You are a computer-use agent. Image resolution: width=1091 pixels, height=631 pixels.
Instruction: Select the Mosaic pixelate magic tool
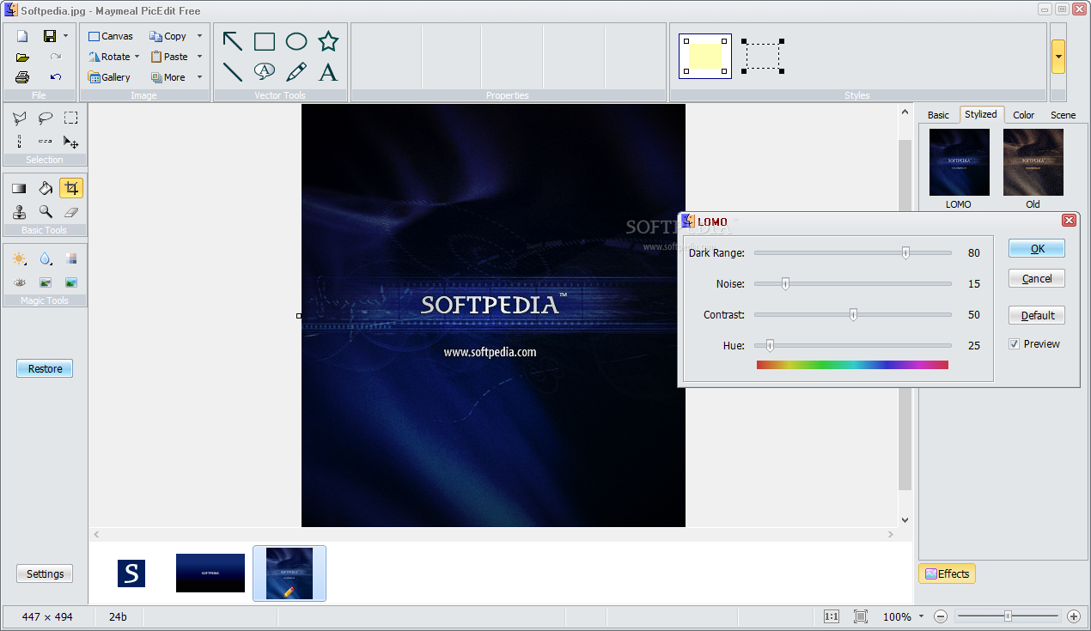tap(71, 258)
